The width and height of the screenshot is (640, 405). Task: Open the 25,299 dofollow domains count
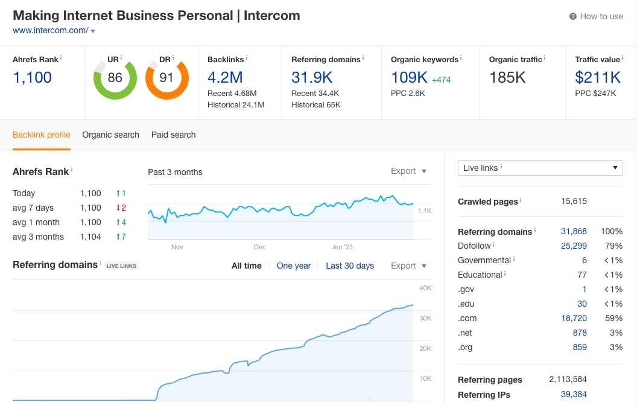click(574, 246)
